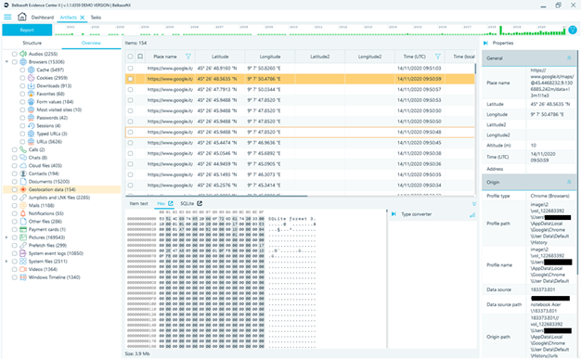Collapse the General properties section
The height and width of the screenshot is (359, 581).
click(569, 58)
